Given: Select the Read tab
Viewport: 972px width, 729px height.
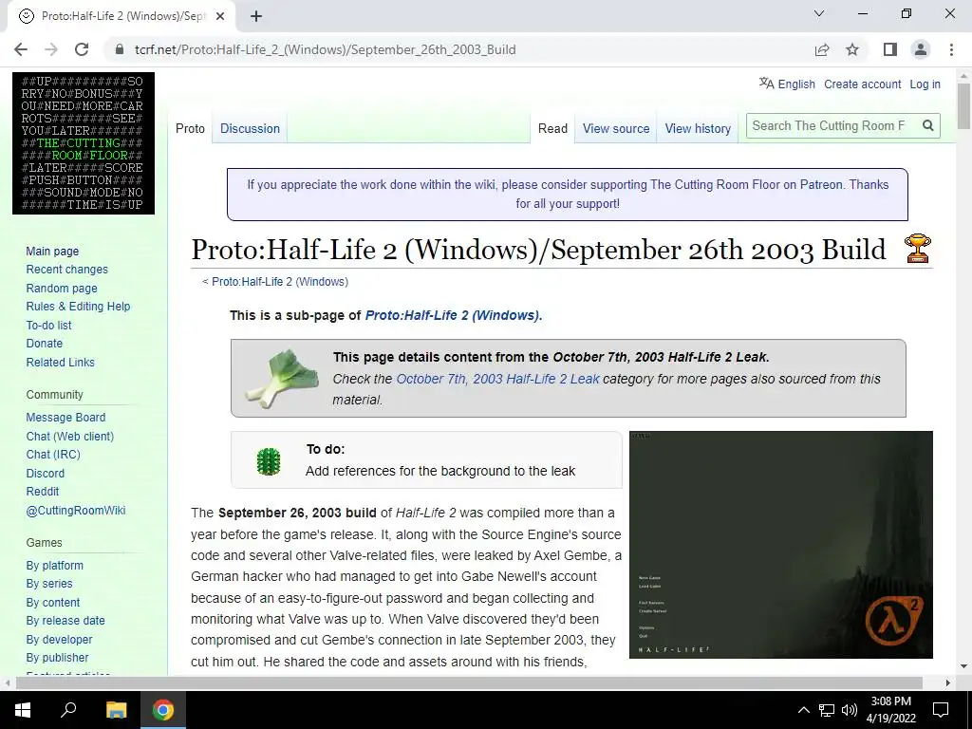Looking at the screenshot, I should pos(552,128).
